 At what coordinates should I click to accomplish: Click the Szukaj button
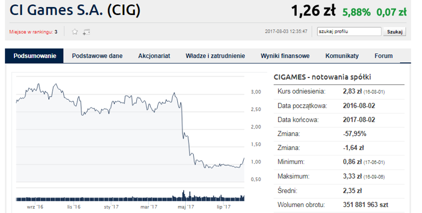(395, 32)
